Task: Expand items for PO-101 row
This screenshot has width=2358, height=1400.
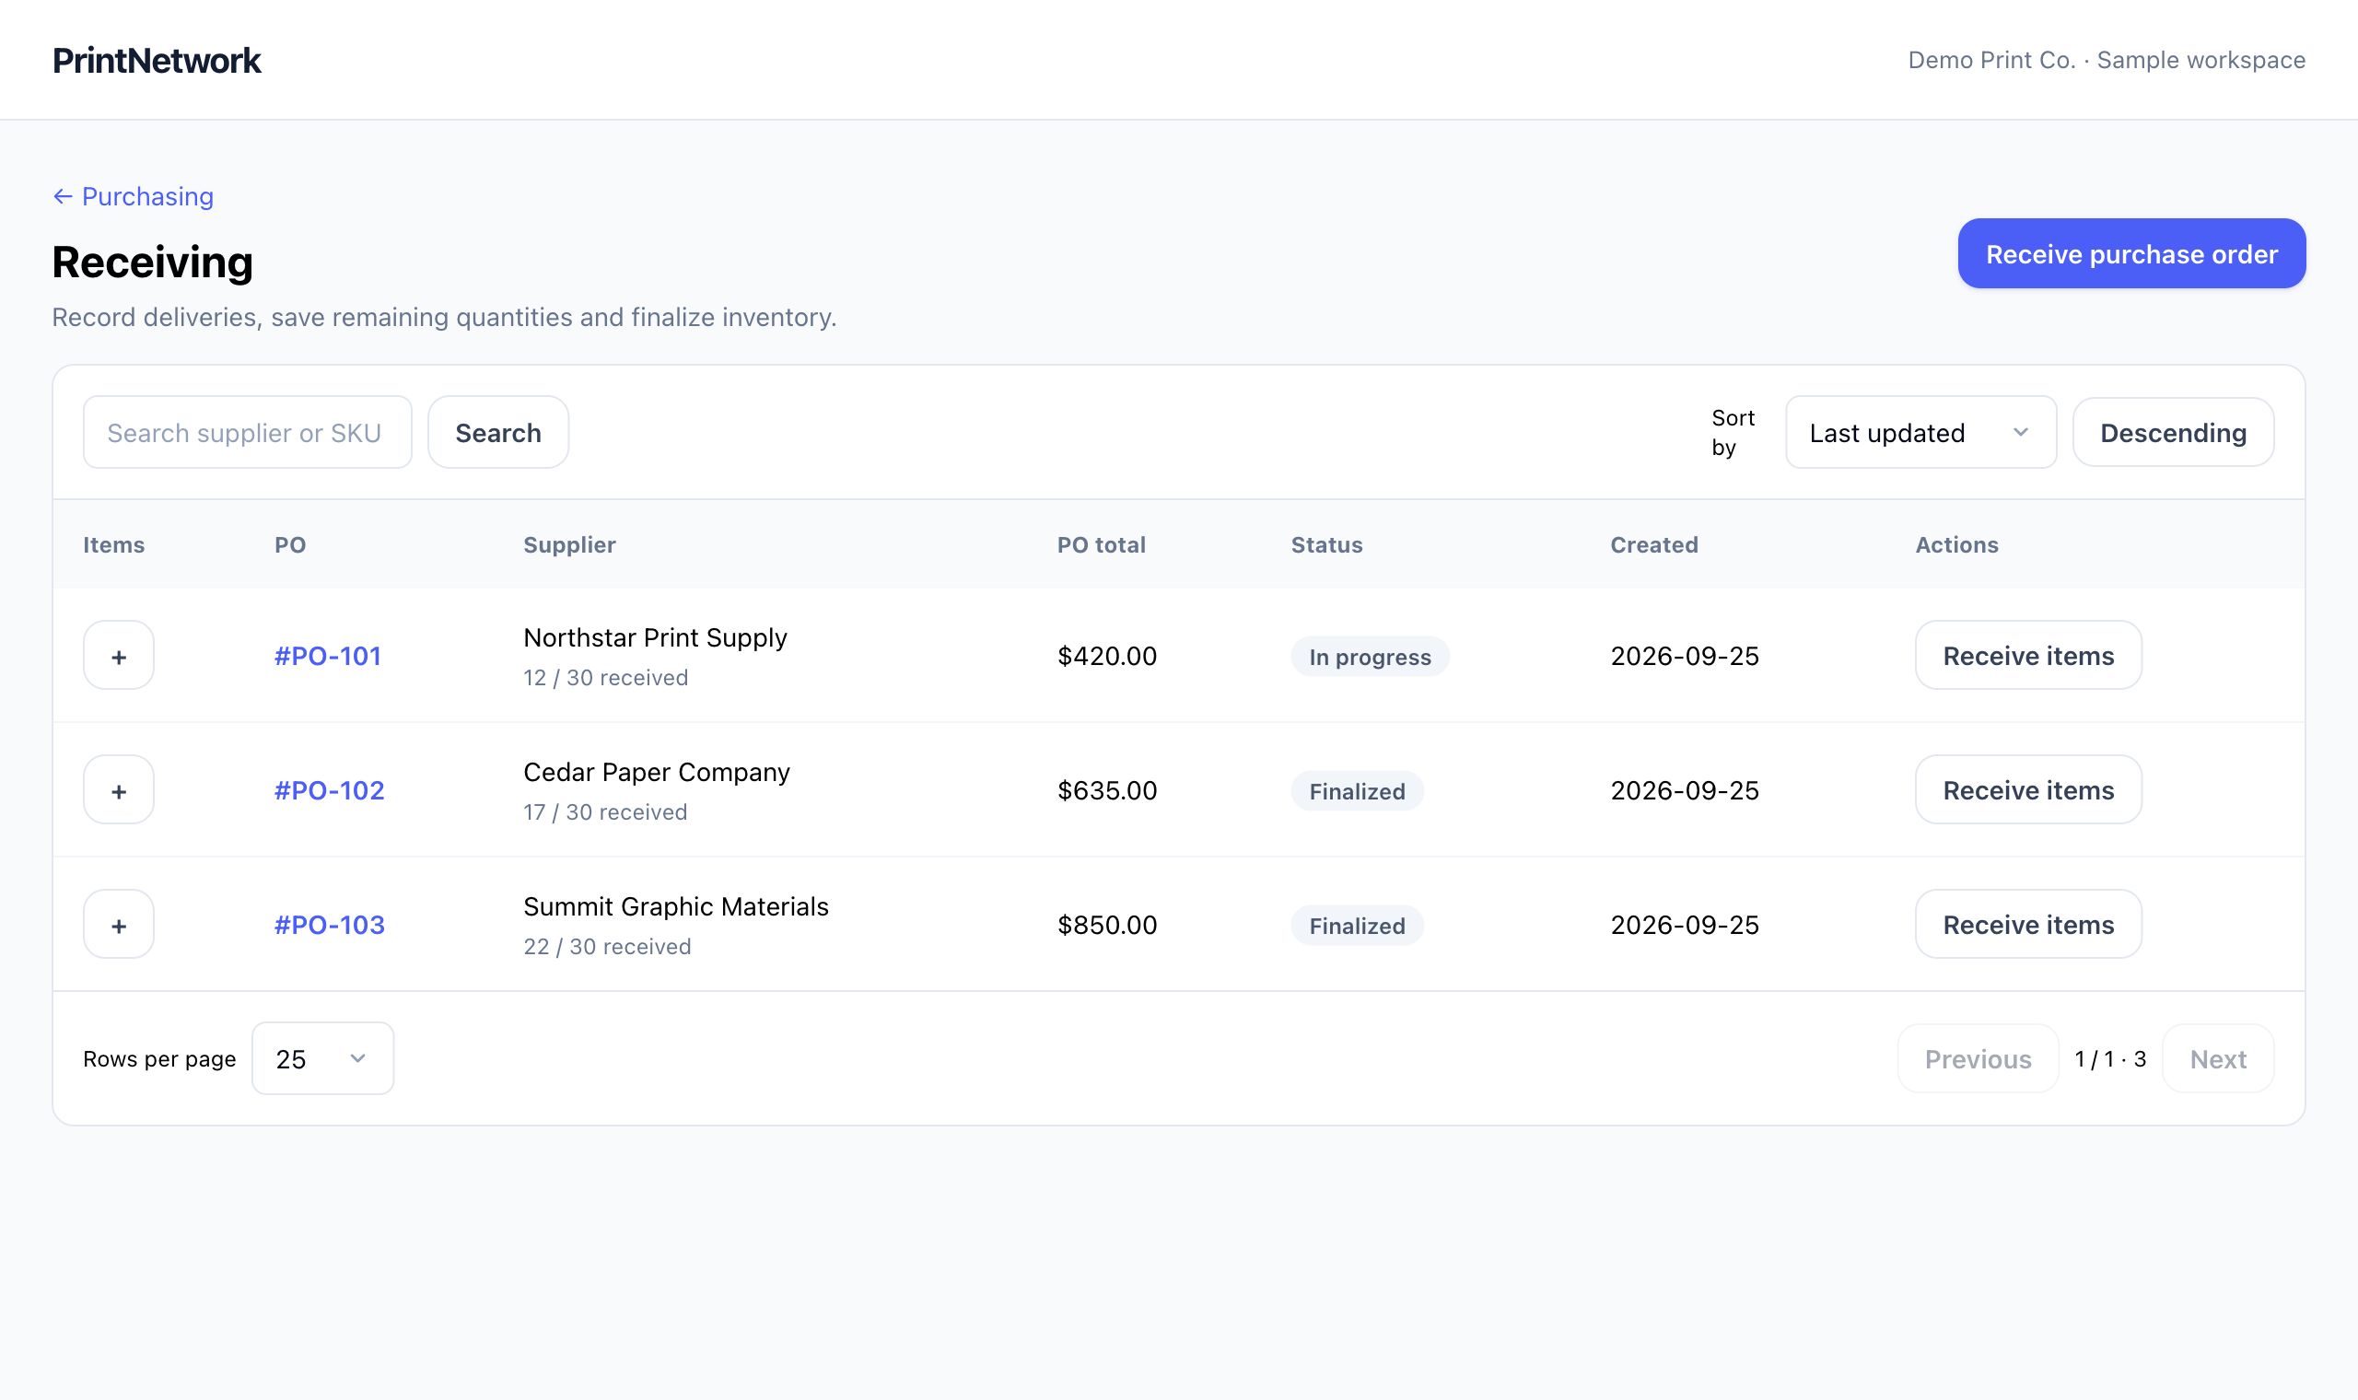Action: coord(119,656)
